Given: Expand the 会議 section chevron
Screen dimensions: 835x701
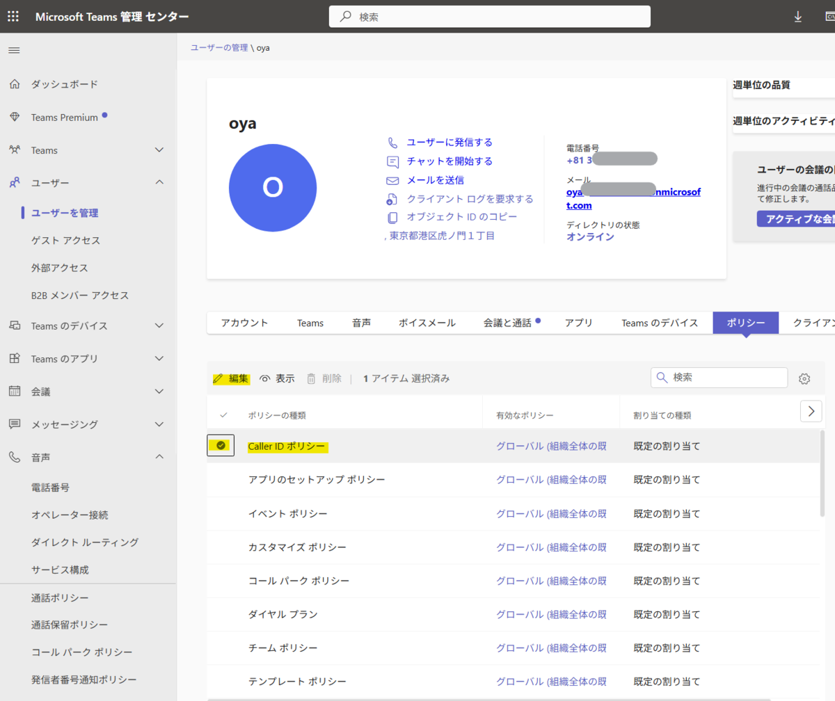Looking at the screenshot, I should 159,392.
